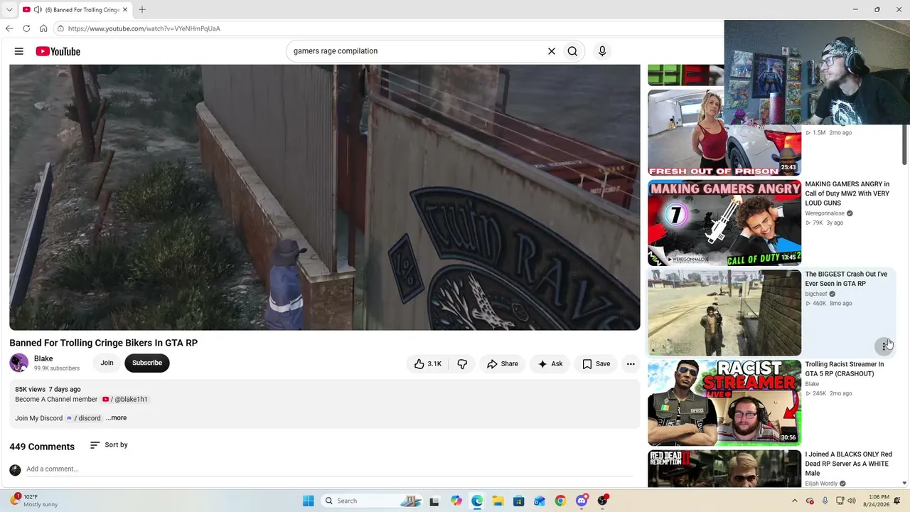Image resolution: width=910 pixels, height=512 pixels.
Task: Visit the bigcheef channel link
Action: (816, 294)
